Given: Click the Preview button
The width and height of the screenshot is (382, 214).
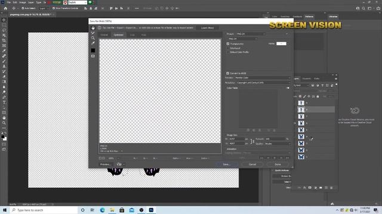Looking at the screenshot, I should tap(106, 164).
